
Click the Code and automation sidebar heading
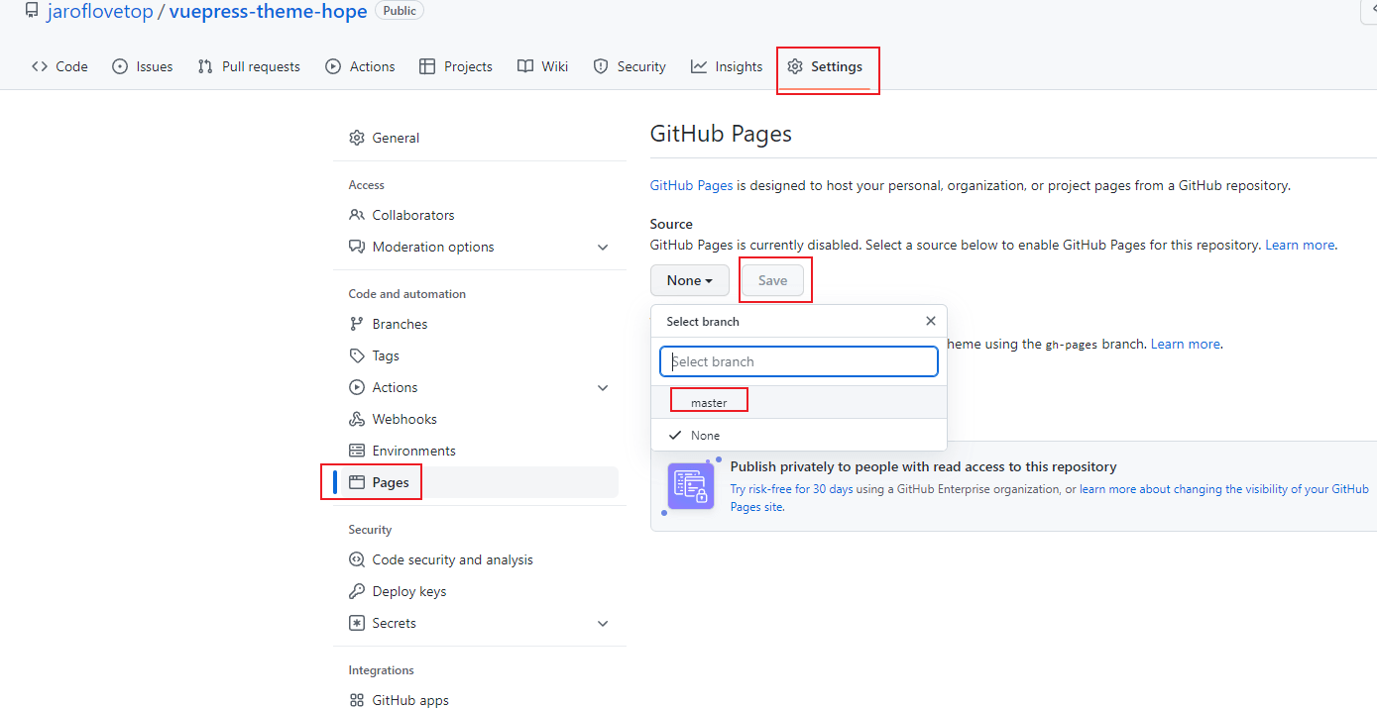pos(407,294)
